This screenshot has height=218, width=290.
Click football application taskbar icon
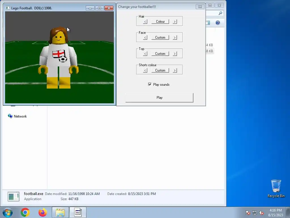tap(78, 212)
